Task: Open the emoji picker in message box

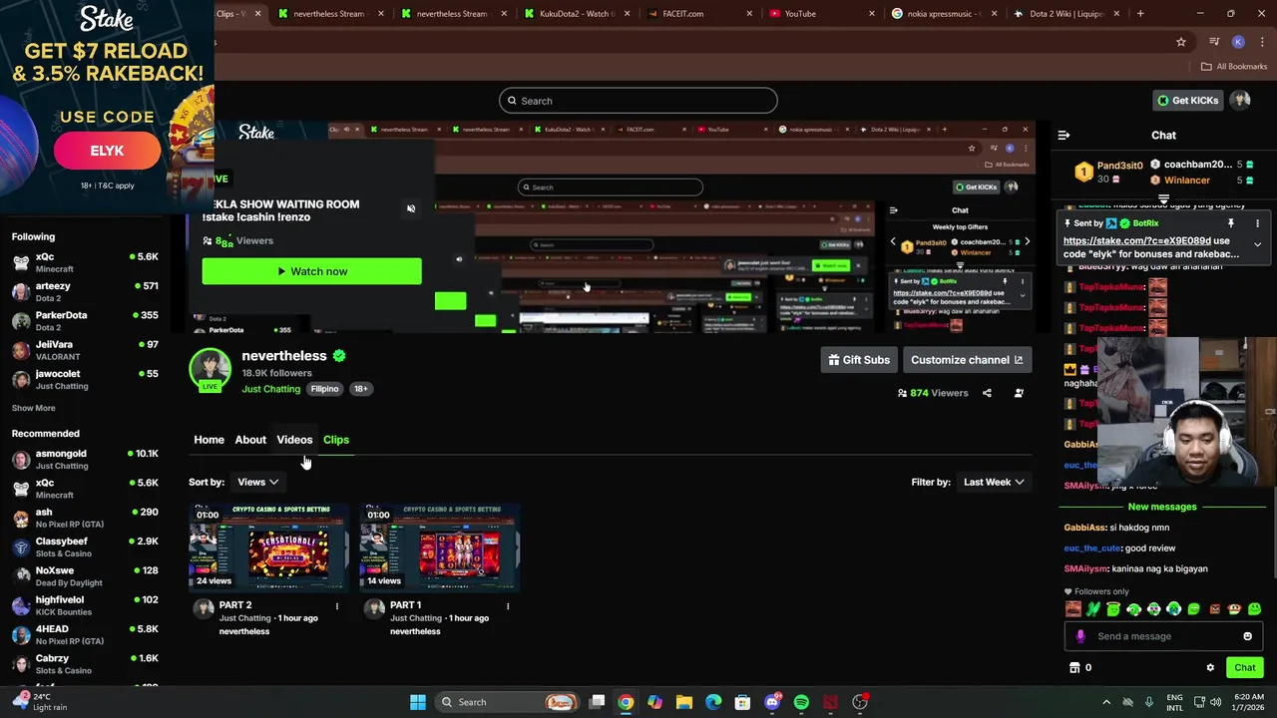Action: click(x=1247, y=636)
